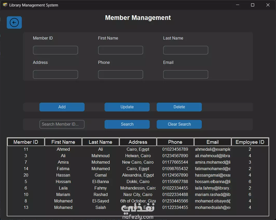Click the address cell New Cairo, Cairo
The image size is (276, 220).
[x=138, y=162]
